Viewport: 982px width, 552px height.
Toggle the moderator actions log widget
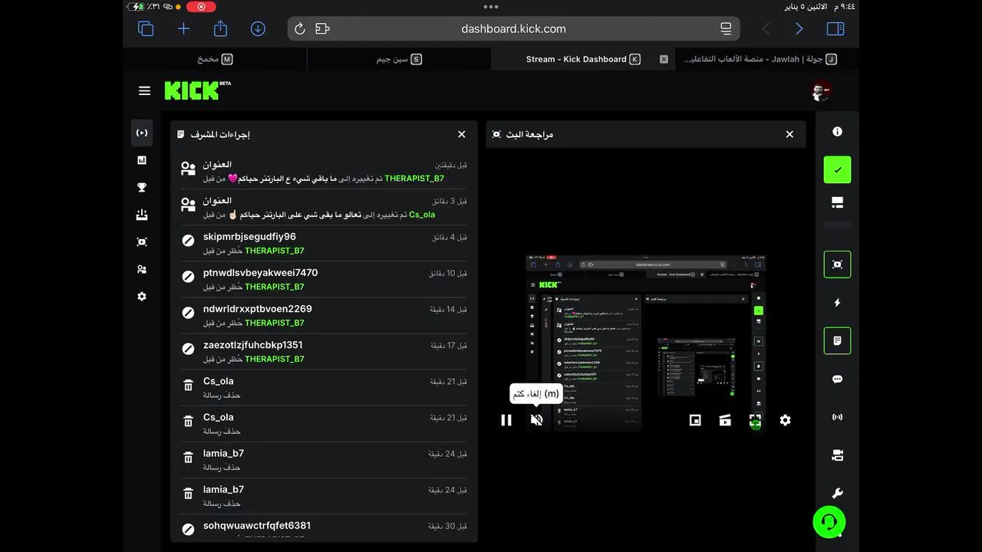tap(837, 340)
